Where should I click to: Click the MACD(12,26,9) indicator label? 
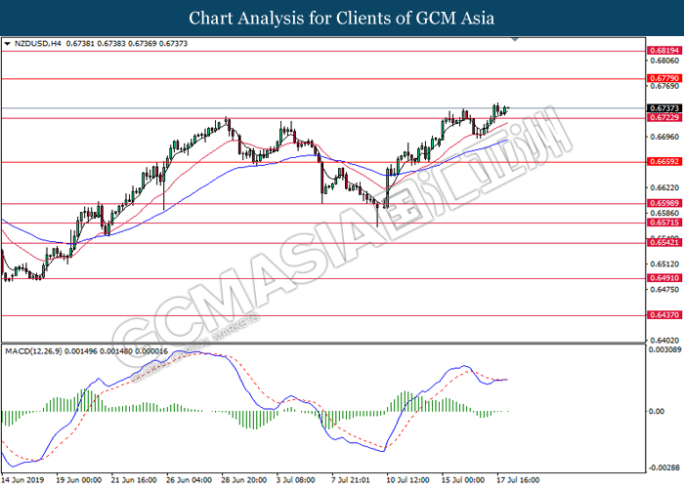coord(33,351)
